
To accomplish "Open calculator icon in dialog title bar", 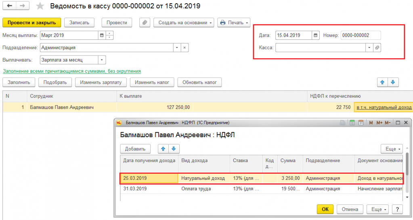I will tap(352, 123).
